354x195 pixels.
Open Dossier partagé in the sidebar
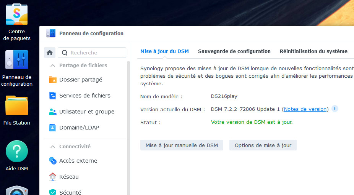coord(80,80)
